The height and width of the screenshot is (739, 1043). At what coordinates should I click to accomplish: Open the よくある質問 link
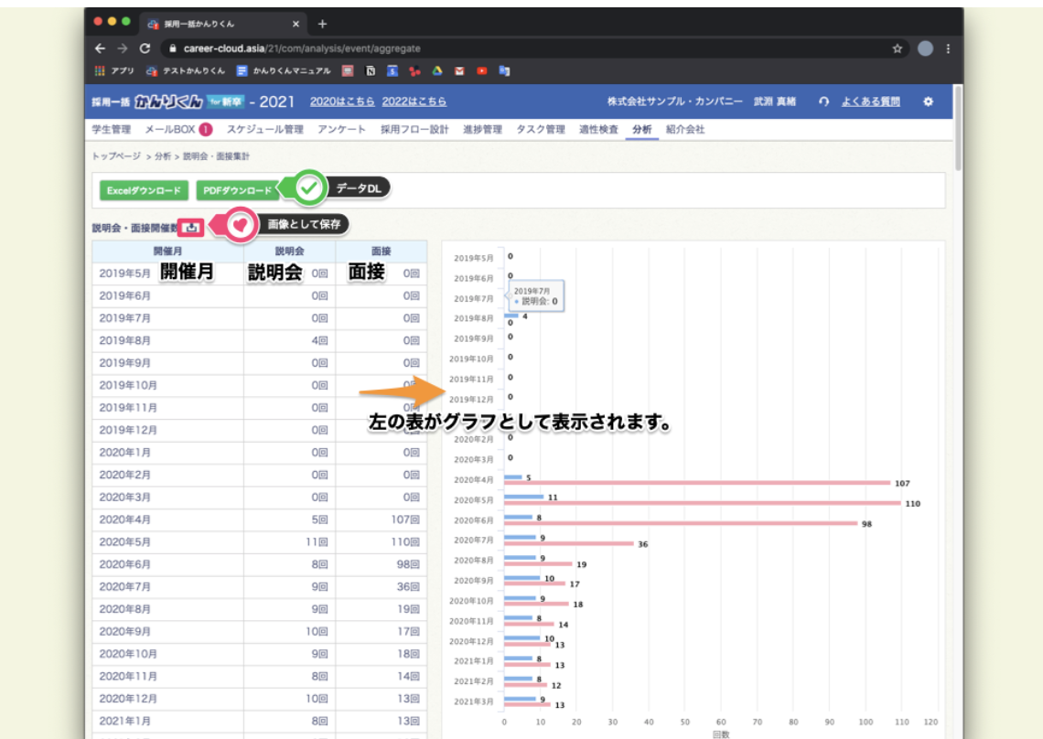pyautogui.click(x=869, y=101)
